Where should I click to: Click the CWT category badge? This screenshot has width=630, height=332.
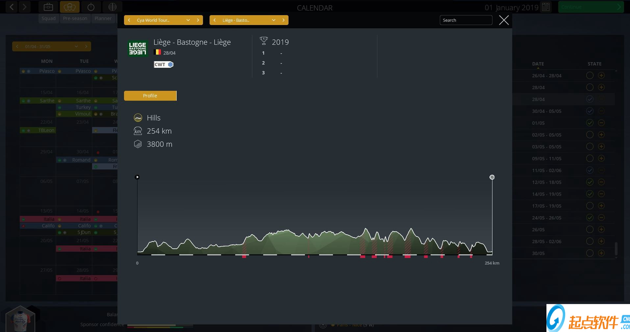(164, 64)
